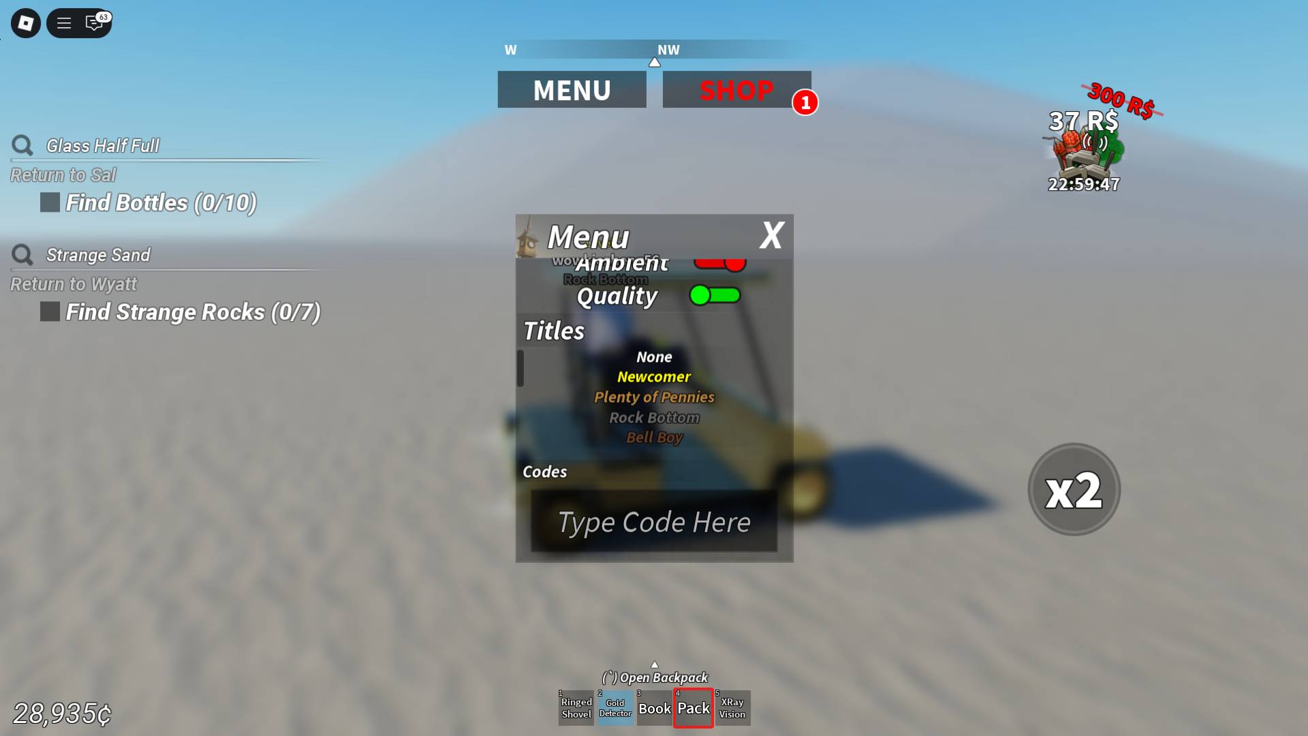Click the Newcomer title to equip
This screenshot has height=736, width=1308.
point(655,375)
